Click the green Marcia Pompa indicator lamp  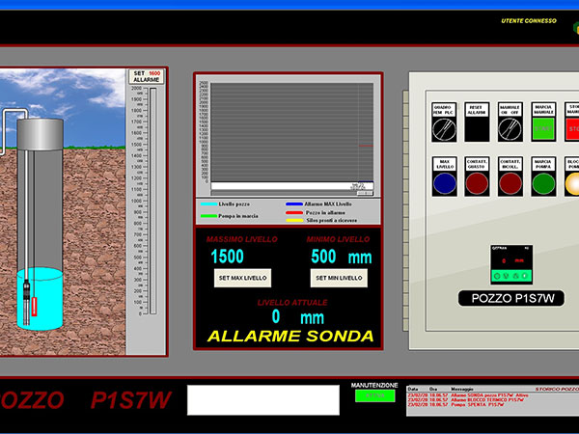[543, 182]
